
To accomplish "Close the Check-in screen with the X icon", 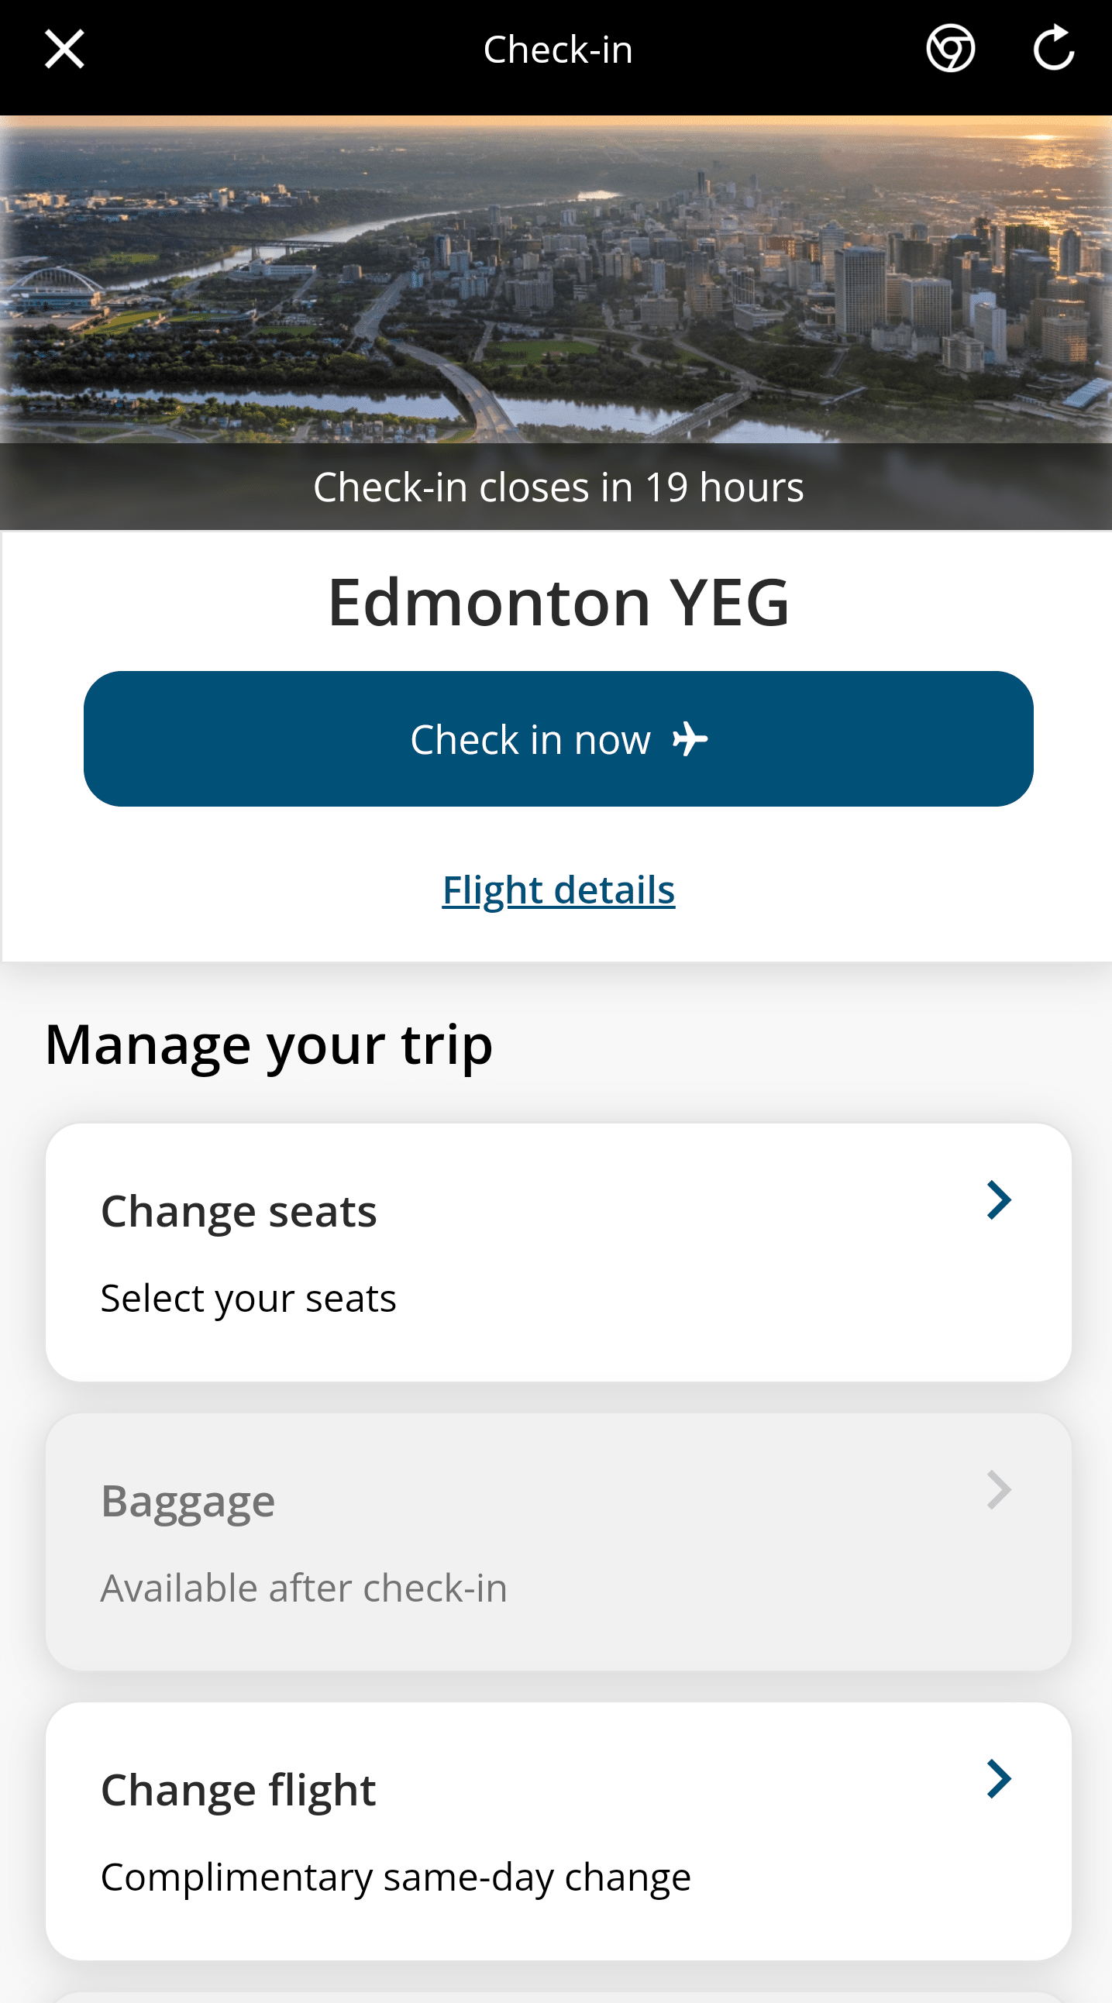I will coord(64,50).
